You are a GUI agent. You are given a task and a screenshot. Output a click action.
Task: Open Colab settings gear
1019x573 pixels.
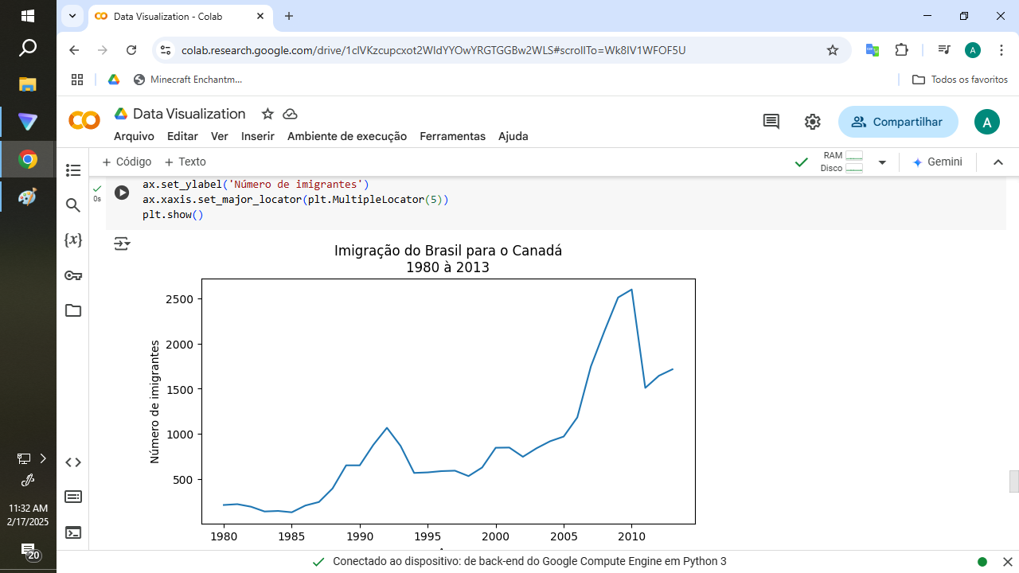[x=812, y=122]
